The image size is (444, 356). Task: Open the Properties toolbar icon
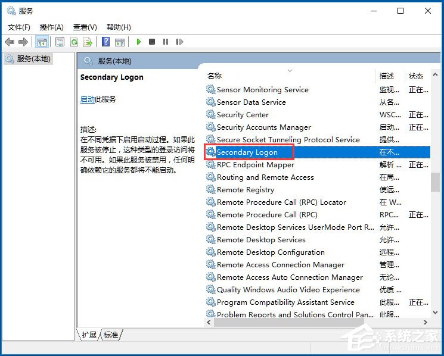(x=60, y=42)
